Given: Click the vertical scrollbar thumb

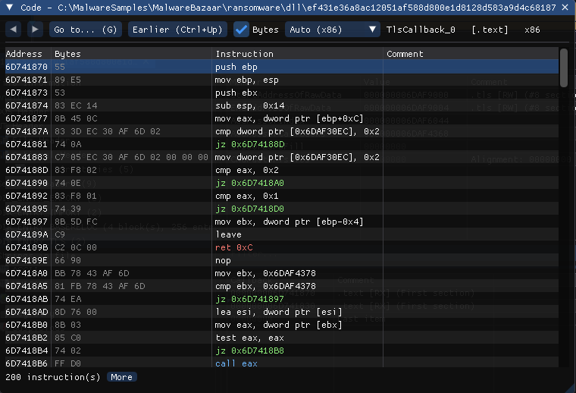Looking at the screenshot, I should pyautogui.click(x=564, y=68).
